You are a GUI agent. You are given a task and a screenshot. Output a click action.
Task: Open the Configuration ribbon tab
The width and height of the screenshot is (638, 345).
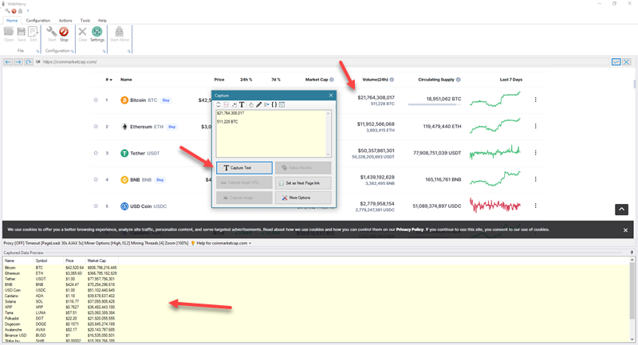[x=38, y=20]
